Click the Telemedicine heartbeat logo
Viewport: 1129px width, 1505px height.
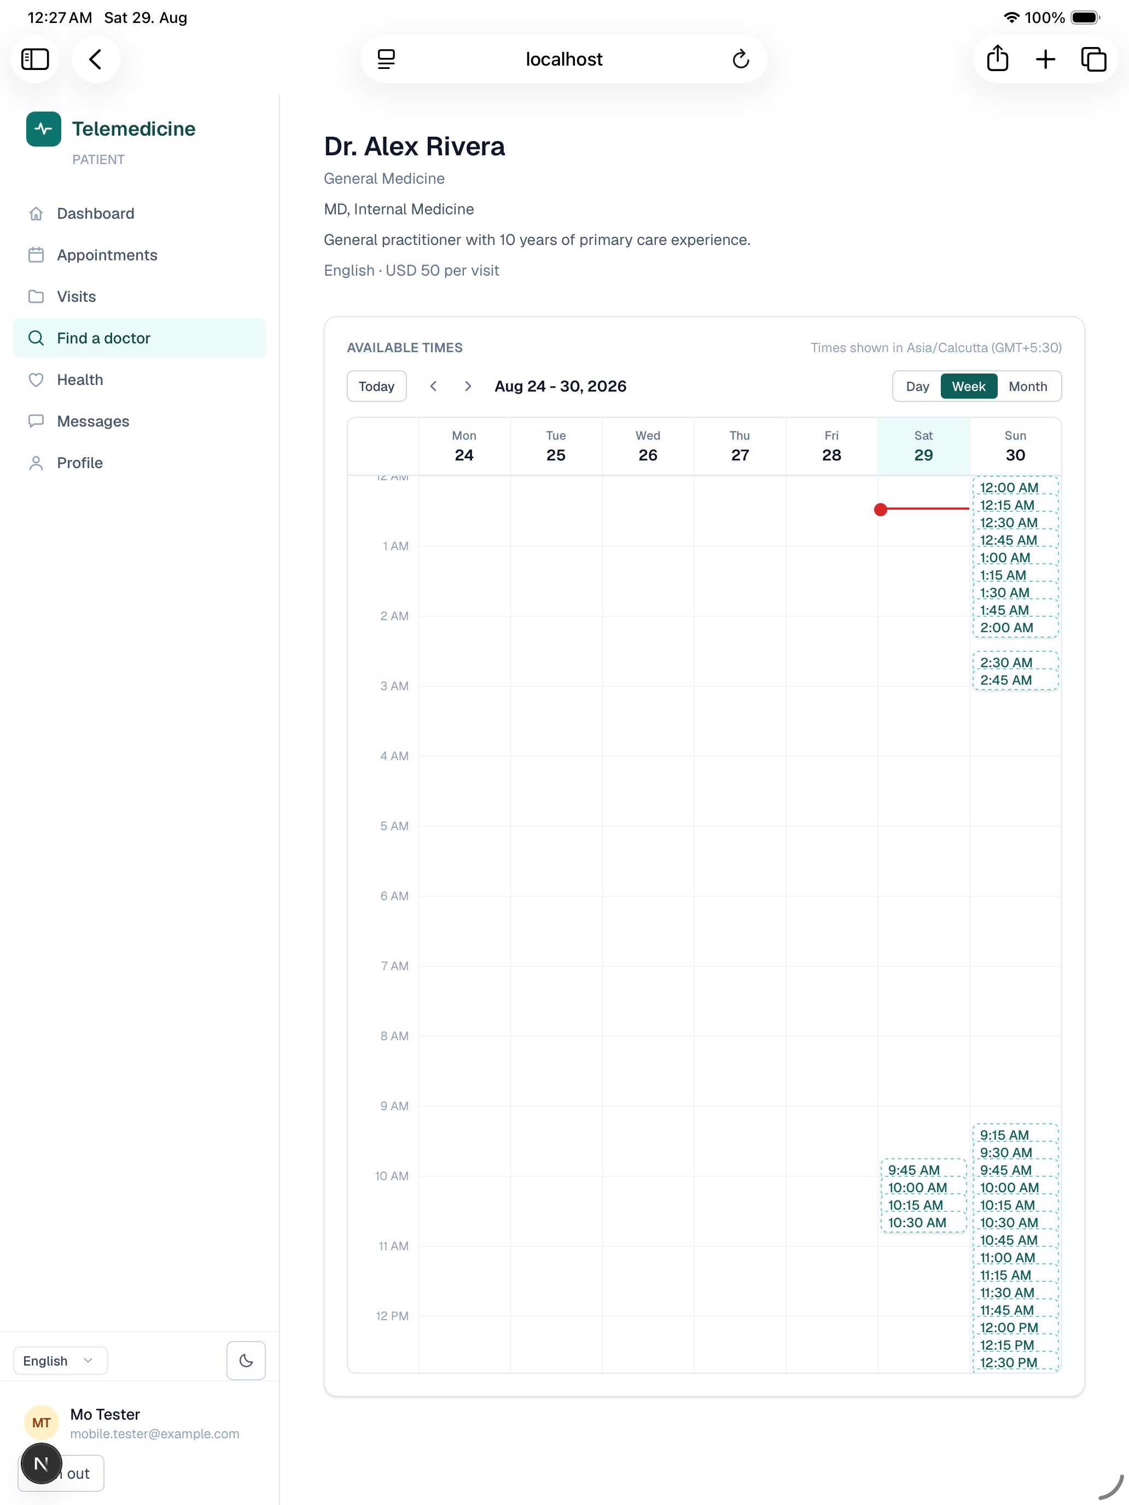(x=44, y=129)
